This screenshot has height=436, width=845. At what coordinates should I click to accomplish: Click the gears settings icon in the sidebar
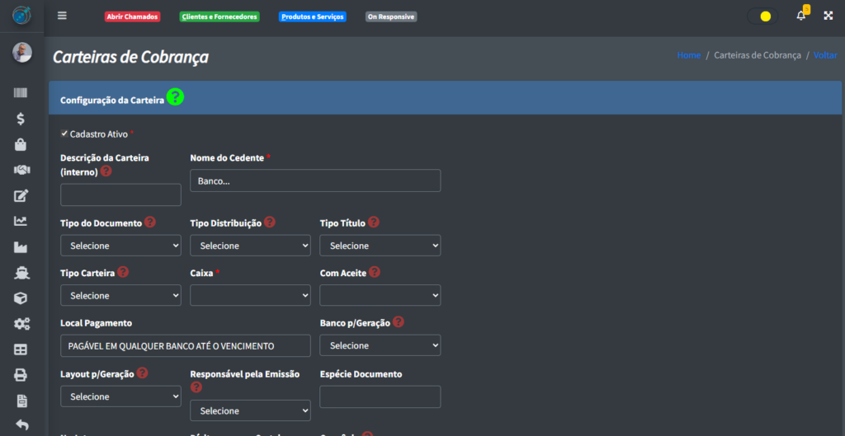(x=21, y=324)
